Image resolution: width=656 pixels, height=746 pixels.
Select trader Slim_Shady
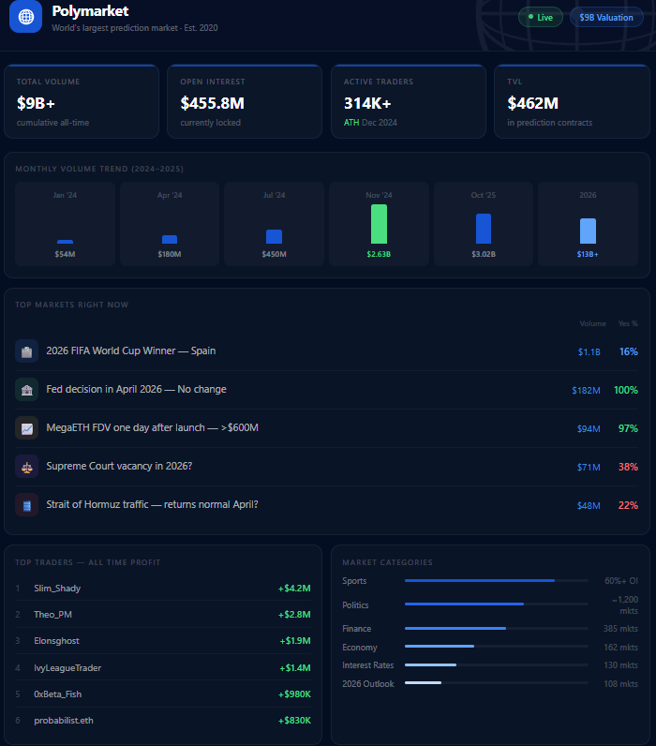click(x=57, y=589)
